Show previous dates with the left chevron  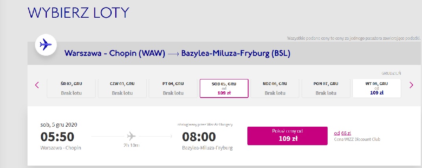[x=37, y=85]
